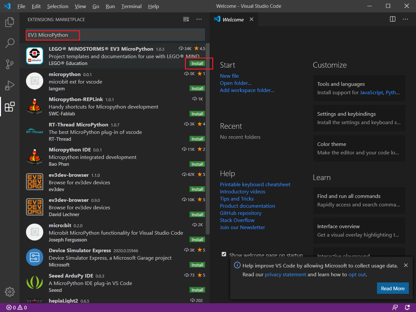416x312 pixels.
Task: Select the Extensions view icon
Action: click(10, 106)
